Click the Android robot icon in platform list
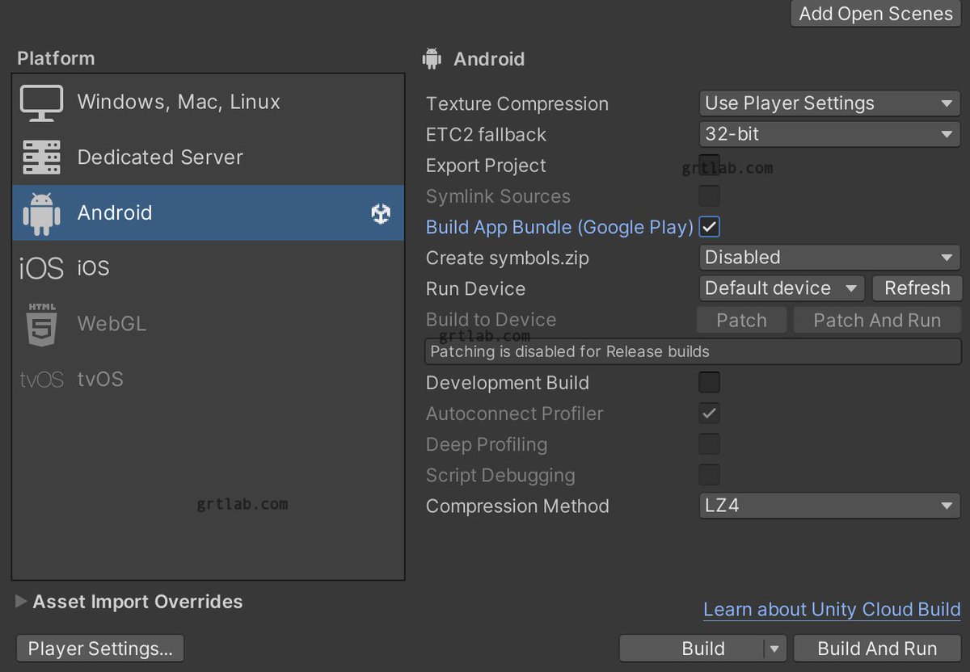This screenshot has height=672, width=970. tap(41, 212)
